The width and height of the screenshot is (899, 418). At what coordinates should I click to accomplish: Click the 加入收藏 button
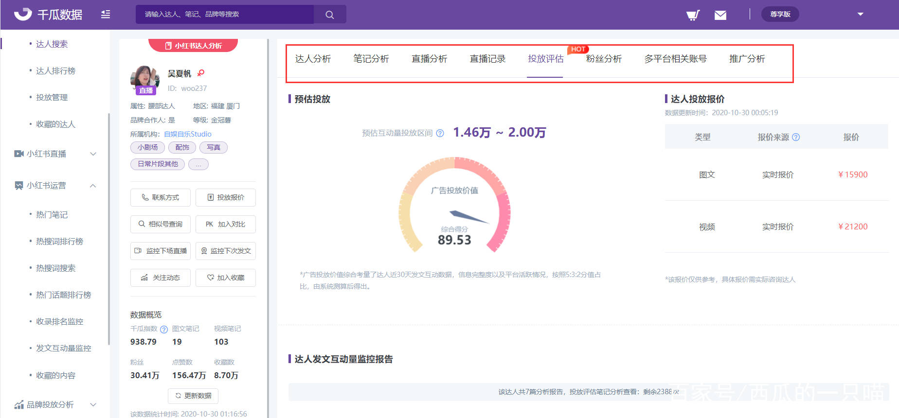tap(226, 278)
